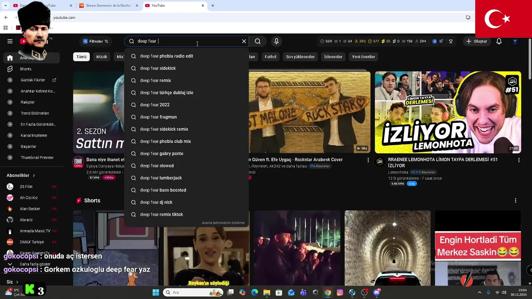532x299 pixels.
Task: Open the tunnel car Shorts thumbnail
Action: (387, 248)
